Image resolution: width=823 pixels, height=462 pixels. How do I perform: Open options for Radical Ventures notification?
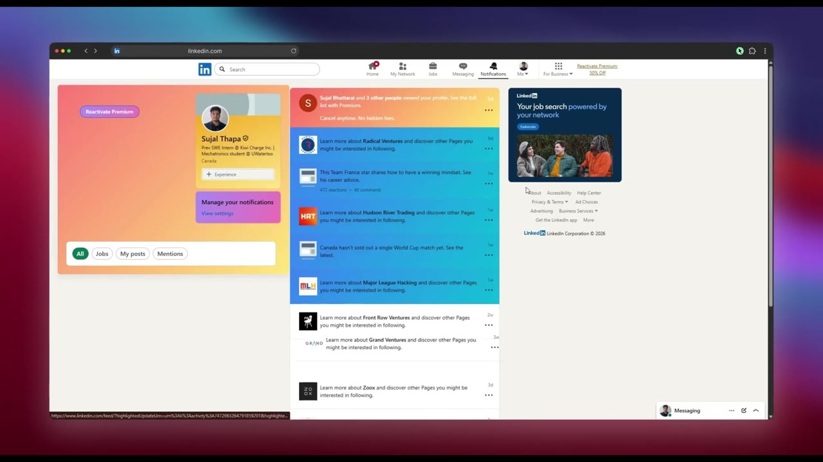click(x=489, y=149)
